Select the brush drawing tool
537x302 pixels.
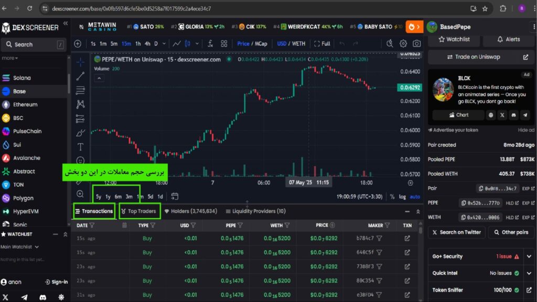(x=80, y=133)
